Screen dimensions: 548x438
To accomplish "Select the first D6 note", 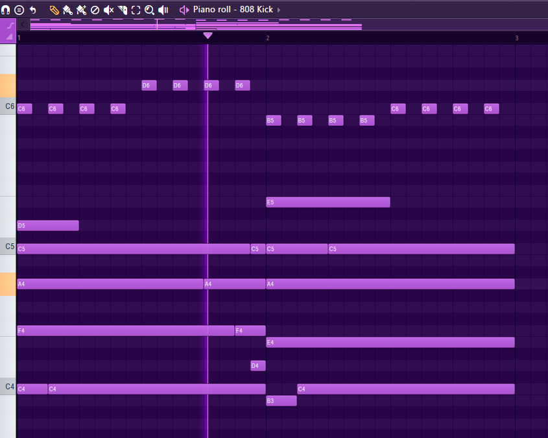I will pyautogui.click(x=149, y=85).
